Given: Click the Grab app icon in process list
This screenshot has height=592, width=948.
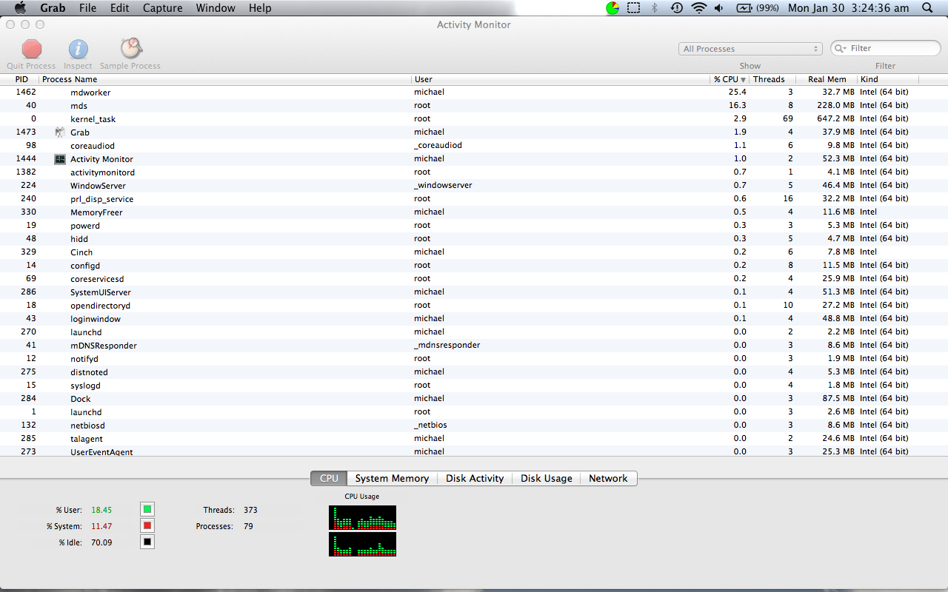Looking at the screenshot, I should click(60, 132).
